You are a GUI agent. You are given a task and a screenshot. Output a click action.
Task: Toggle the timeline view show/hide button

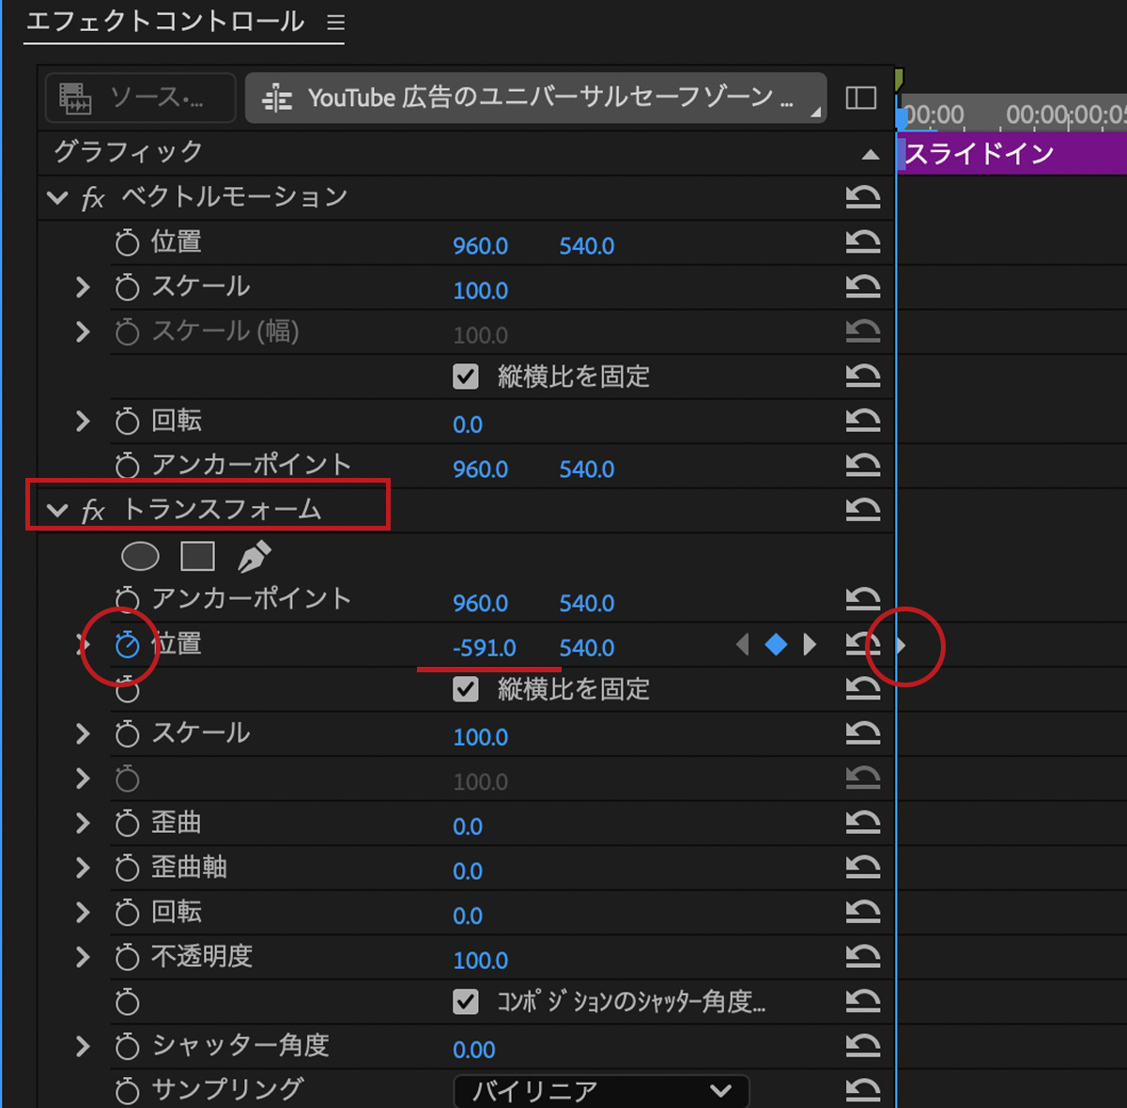click(860, 98)
